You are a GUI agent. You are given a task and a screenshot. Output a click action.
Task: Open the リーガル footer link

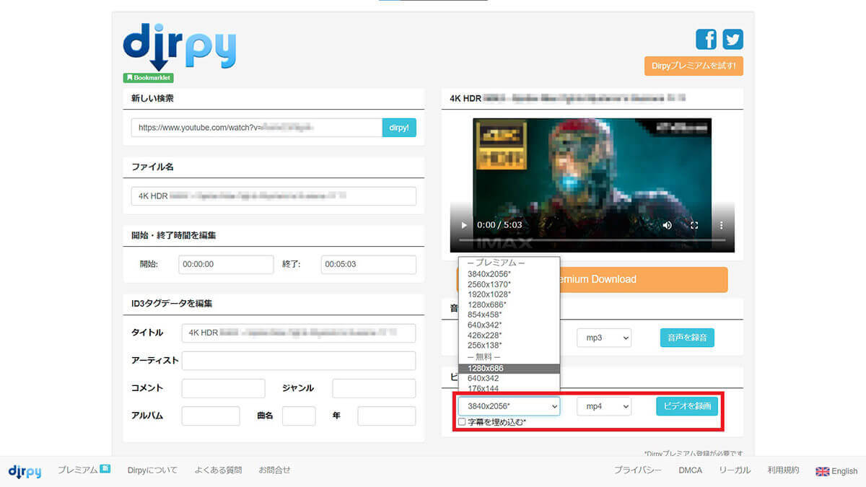click(x=735, y=470)
